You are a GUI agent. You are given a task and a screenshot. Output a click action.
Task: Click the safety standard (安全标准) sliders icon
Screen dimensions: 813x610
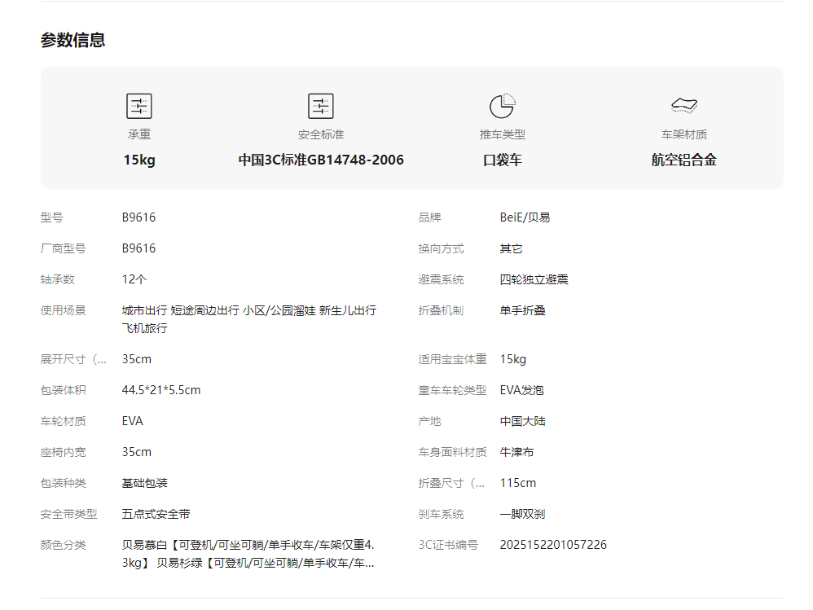click(321, 106)
